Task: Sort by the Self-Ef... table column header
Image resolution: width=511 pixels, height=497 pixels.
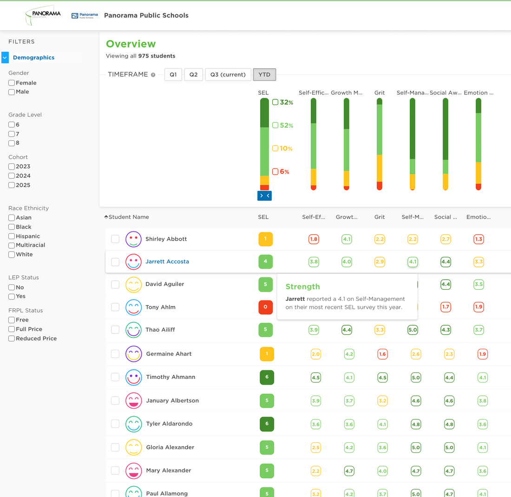Action: tap(314, 217)
